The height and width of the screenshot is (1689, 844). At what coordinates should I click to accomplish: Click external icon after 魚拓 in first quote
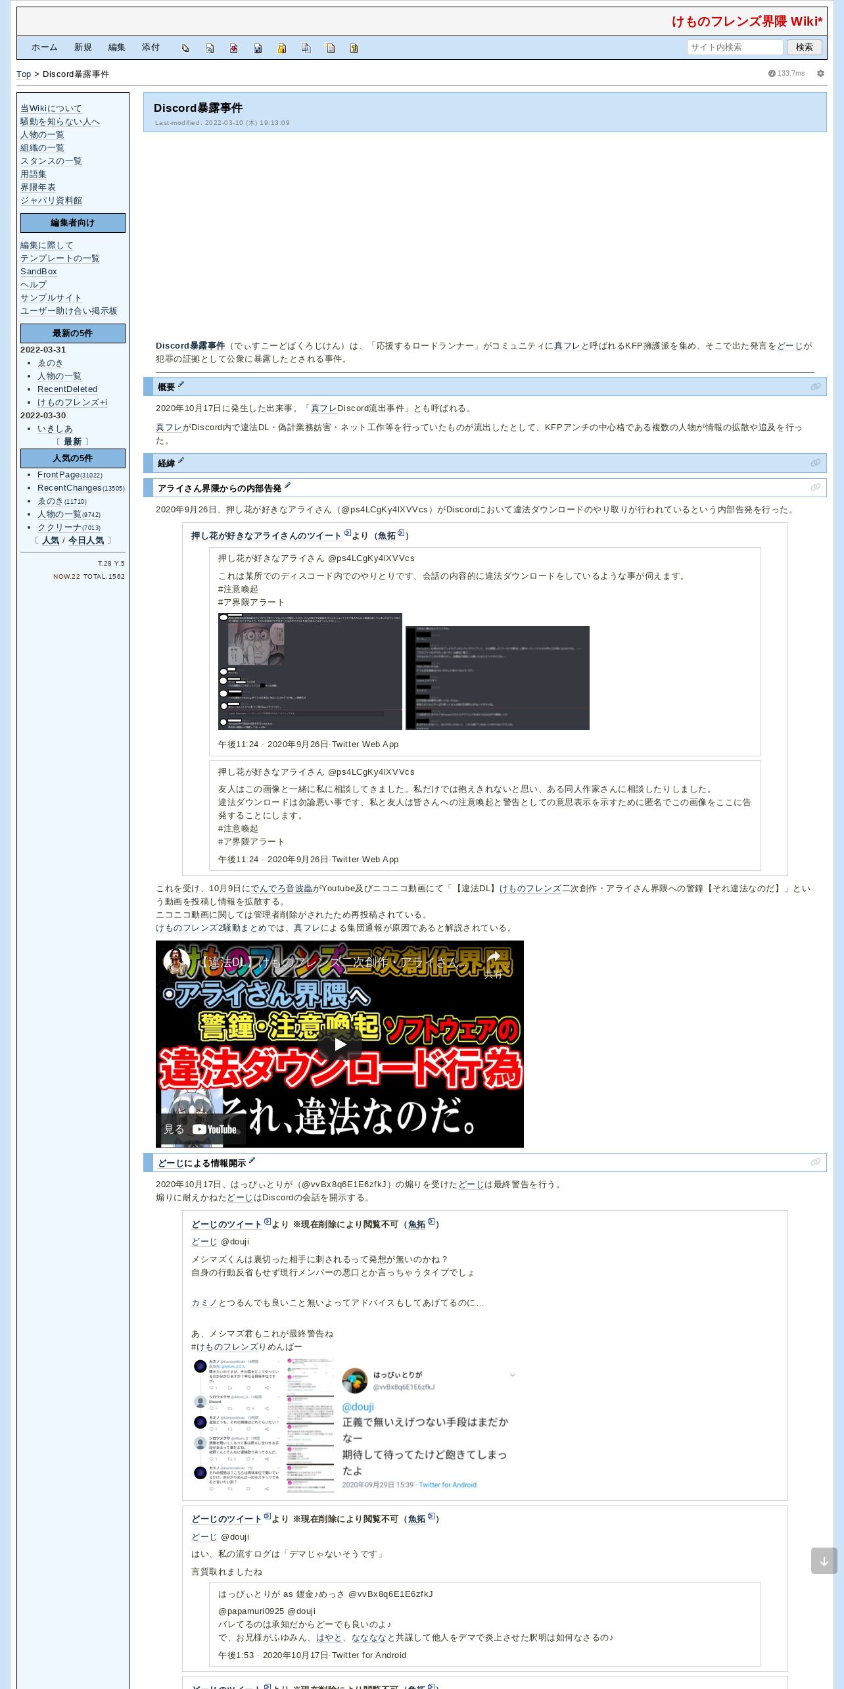(401, 533)
